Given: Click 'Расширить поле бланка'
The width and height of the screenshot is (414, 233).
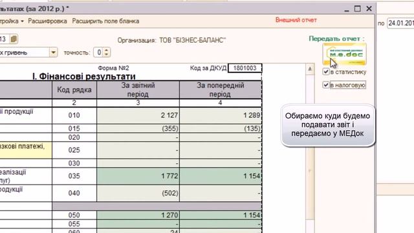Looking at the screenshot, I should point(105,21).
